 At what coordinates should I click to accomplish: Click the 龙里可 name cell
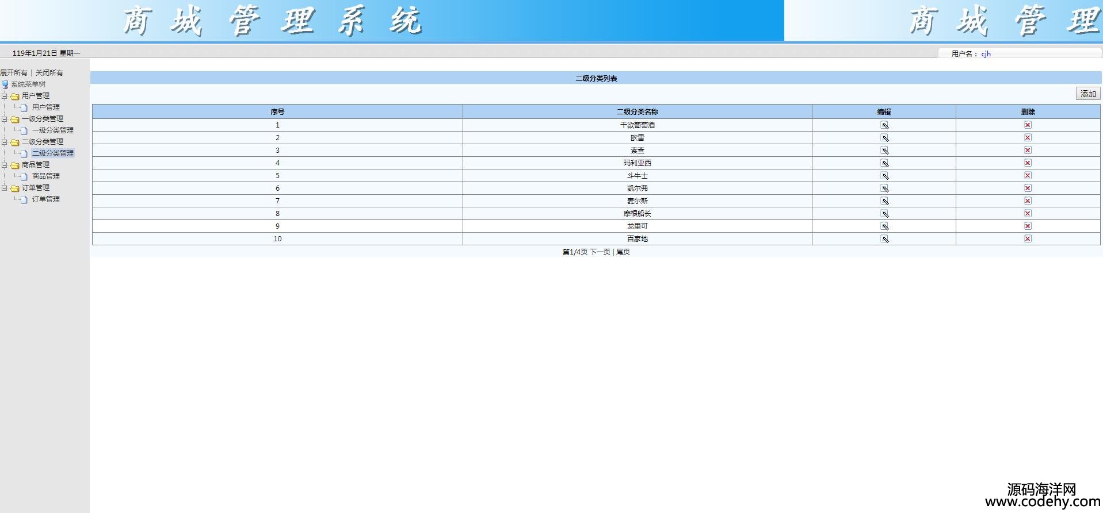(638, 226)
